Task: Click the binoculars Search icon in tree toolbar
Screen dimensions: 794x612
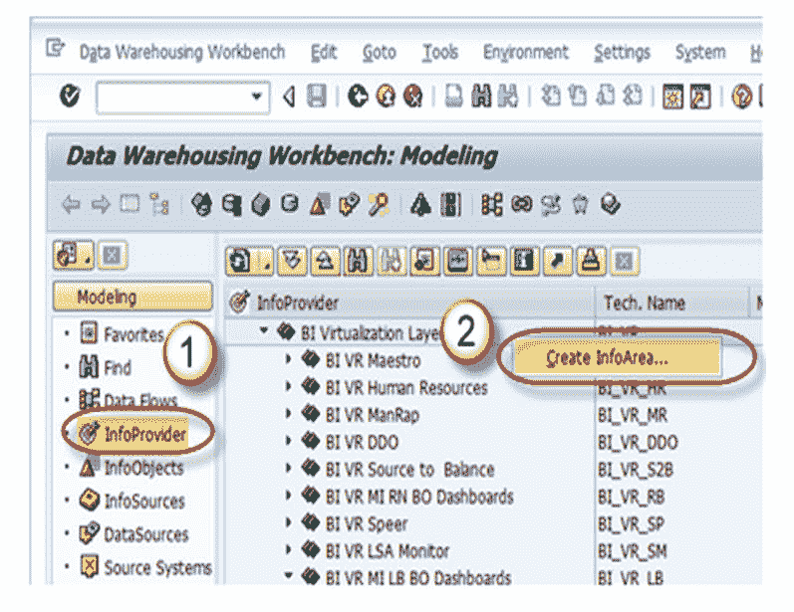Action: 358,261
